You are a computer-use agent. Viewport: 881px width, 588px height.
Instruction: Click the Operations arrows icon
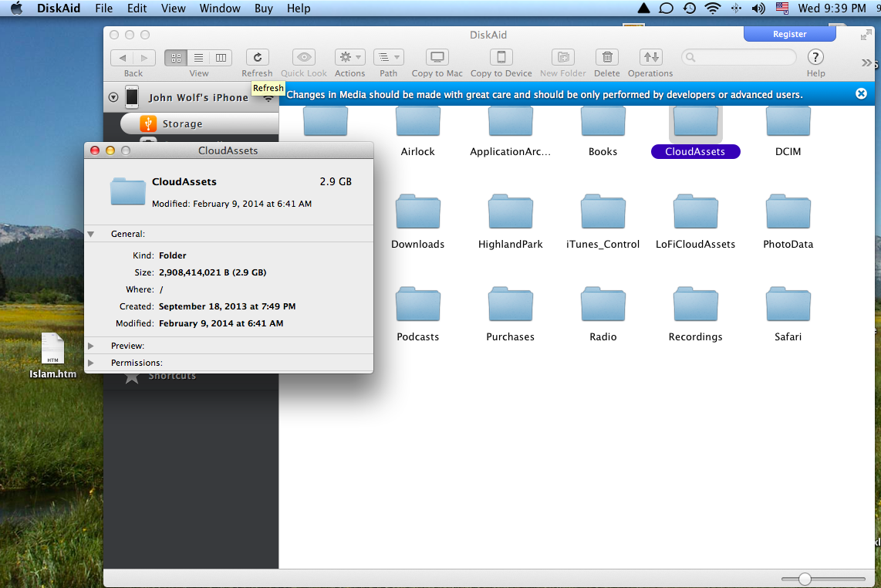click(650, 57)
